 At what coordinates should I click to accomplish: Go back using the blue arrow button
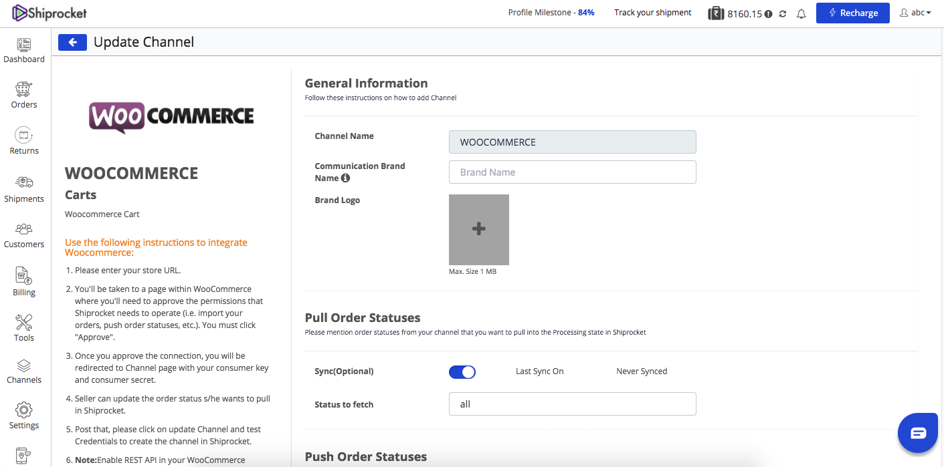tap(72, 42)
